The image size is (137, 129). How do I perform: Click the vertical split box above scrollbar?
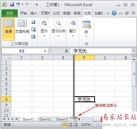point(134,56)
